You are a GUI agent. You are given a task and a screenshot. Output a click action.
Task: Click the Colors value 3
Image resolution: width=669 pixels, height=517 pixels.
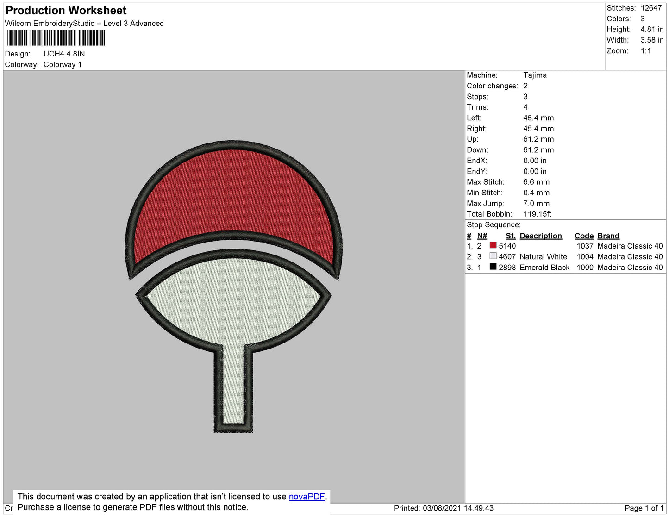[643, 19]
